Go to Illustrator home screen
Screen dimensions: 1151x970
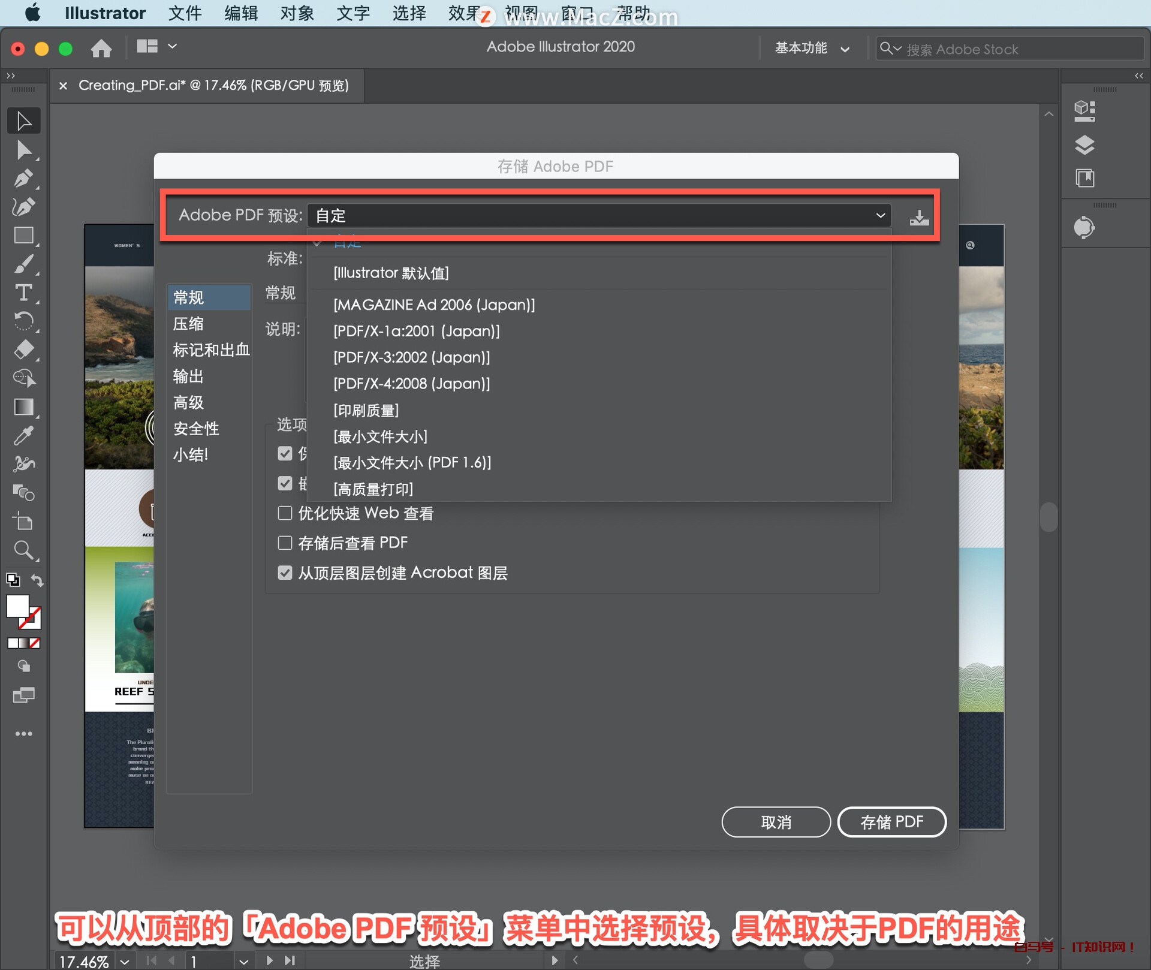point(101,48)
